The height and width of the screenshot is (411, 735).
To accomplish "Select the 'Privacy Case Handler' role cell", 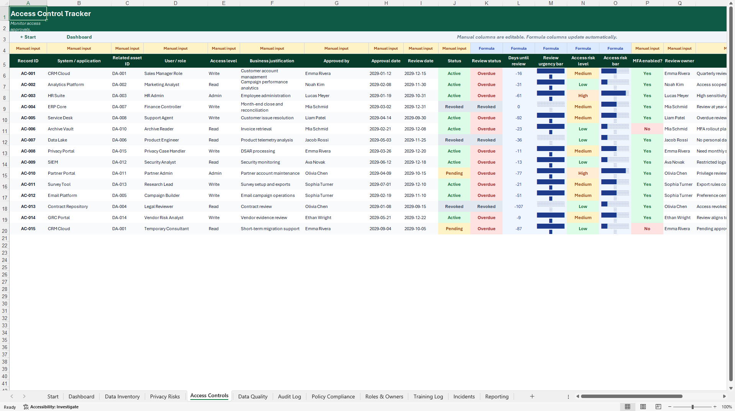I will click(x=175, y=151).
